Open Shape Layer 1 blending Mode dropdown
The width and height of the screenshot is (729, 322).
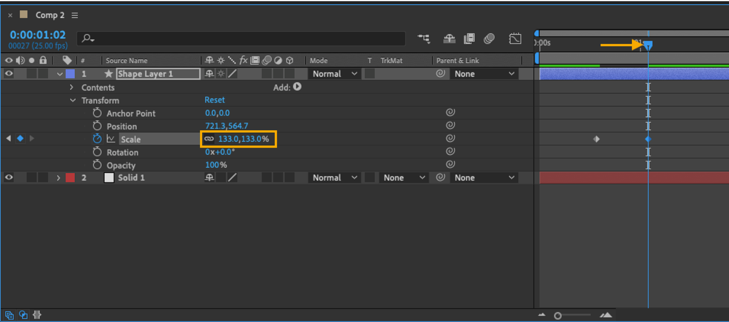(x=335, y=74)
